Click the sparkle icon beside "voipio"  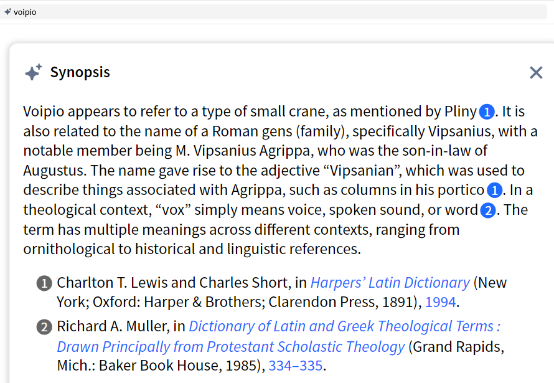point(7,12)
